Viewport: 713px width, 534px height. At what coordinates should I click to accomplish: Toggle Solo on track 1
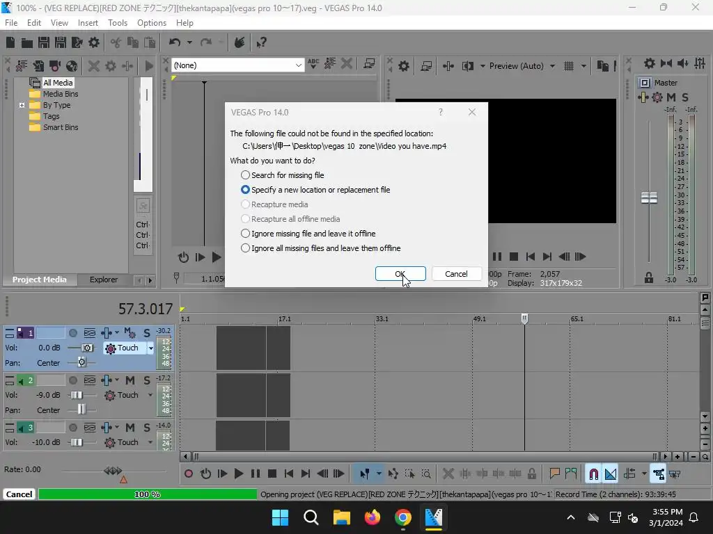tap(147, 333)
